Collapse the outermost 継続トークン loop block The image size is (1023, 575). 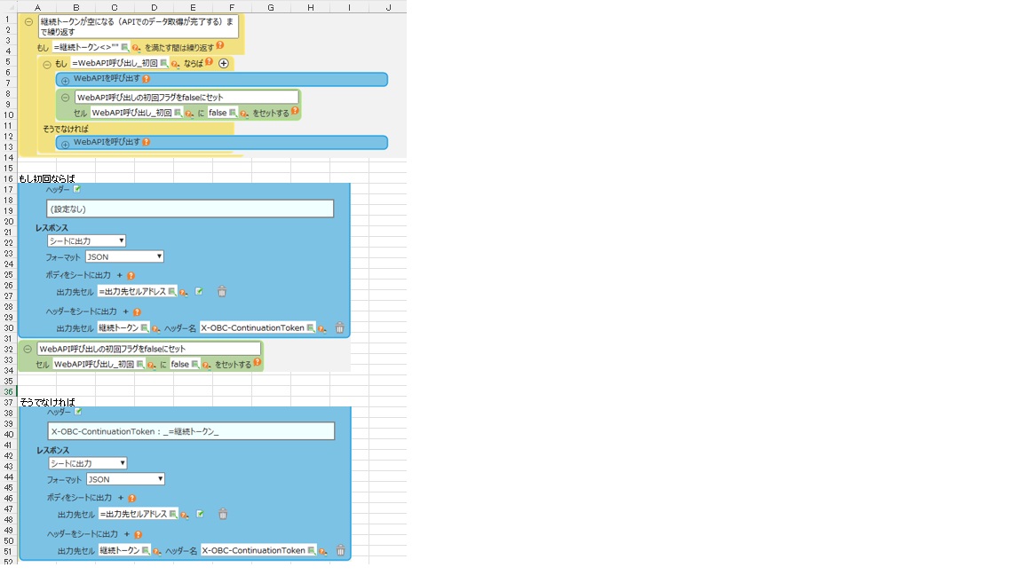29,24
